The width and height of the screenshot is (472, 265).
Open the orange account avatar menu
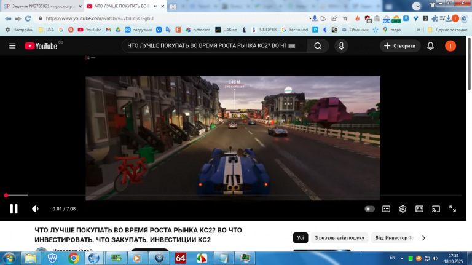(450, 46)
